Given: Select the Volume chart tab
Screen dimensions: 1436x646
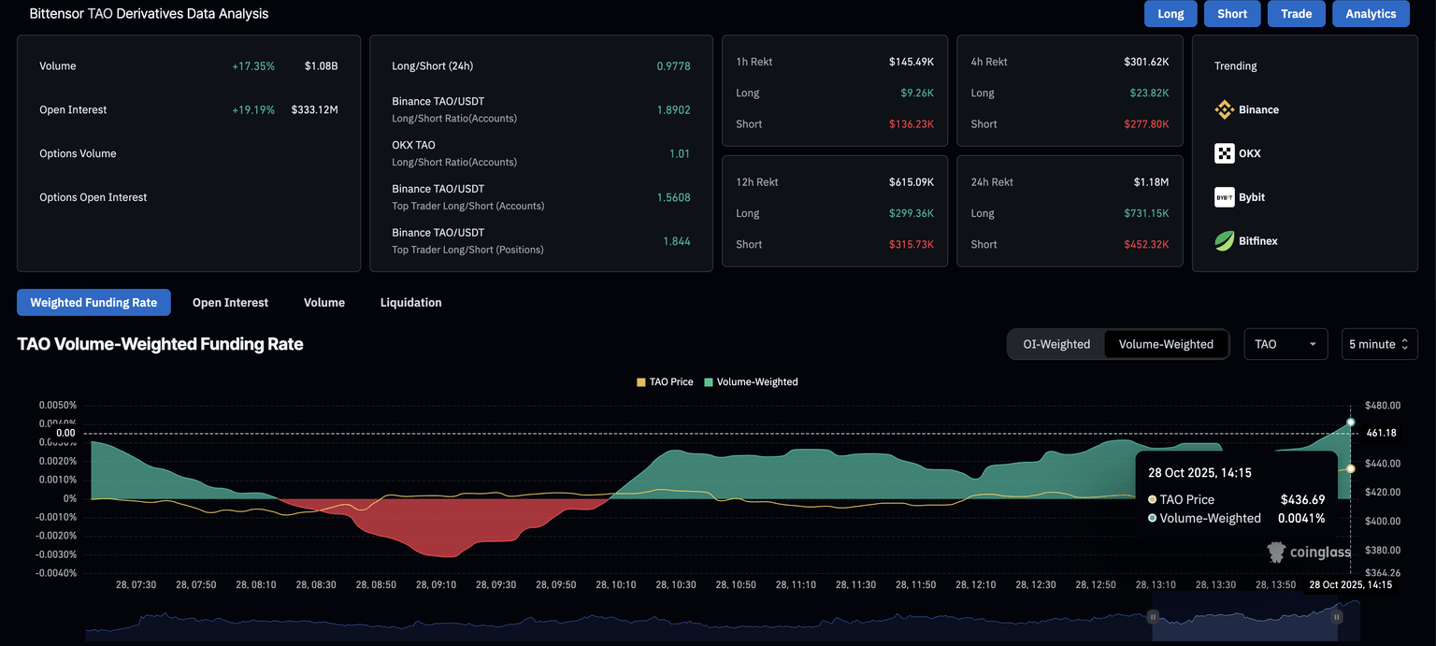Looking at the screenshot, I should pyautogui.click(x=324, y=303).
